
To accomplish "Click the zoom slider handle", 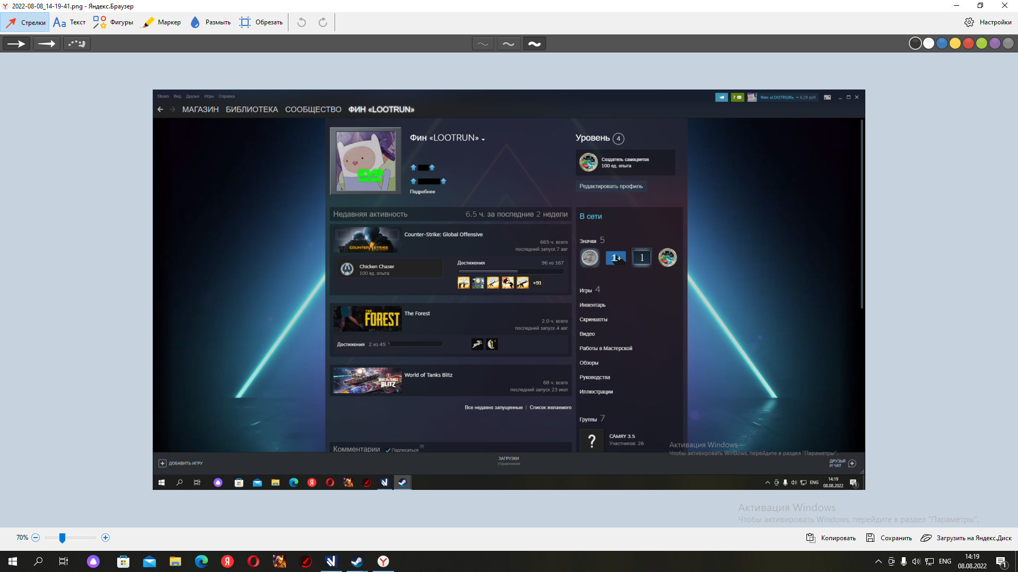I will [x=62, y=538].
